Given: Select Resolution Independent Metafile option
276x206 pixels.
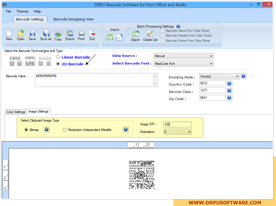Looking at the screenshot, I should (64, 130).
